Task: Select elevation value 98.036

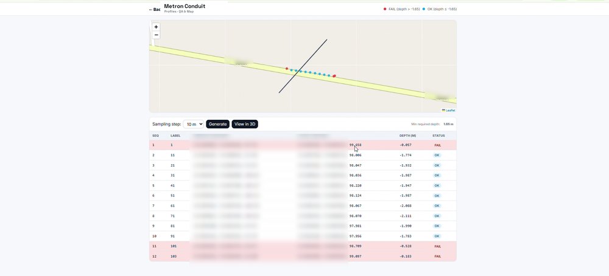Action: [x=356, y=175]
